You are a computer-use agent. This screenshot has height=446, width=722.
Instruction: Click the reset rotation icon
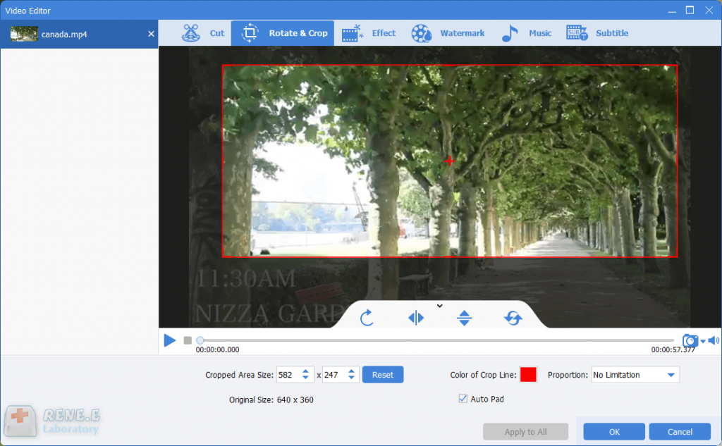tap(513, 318)
